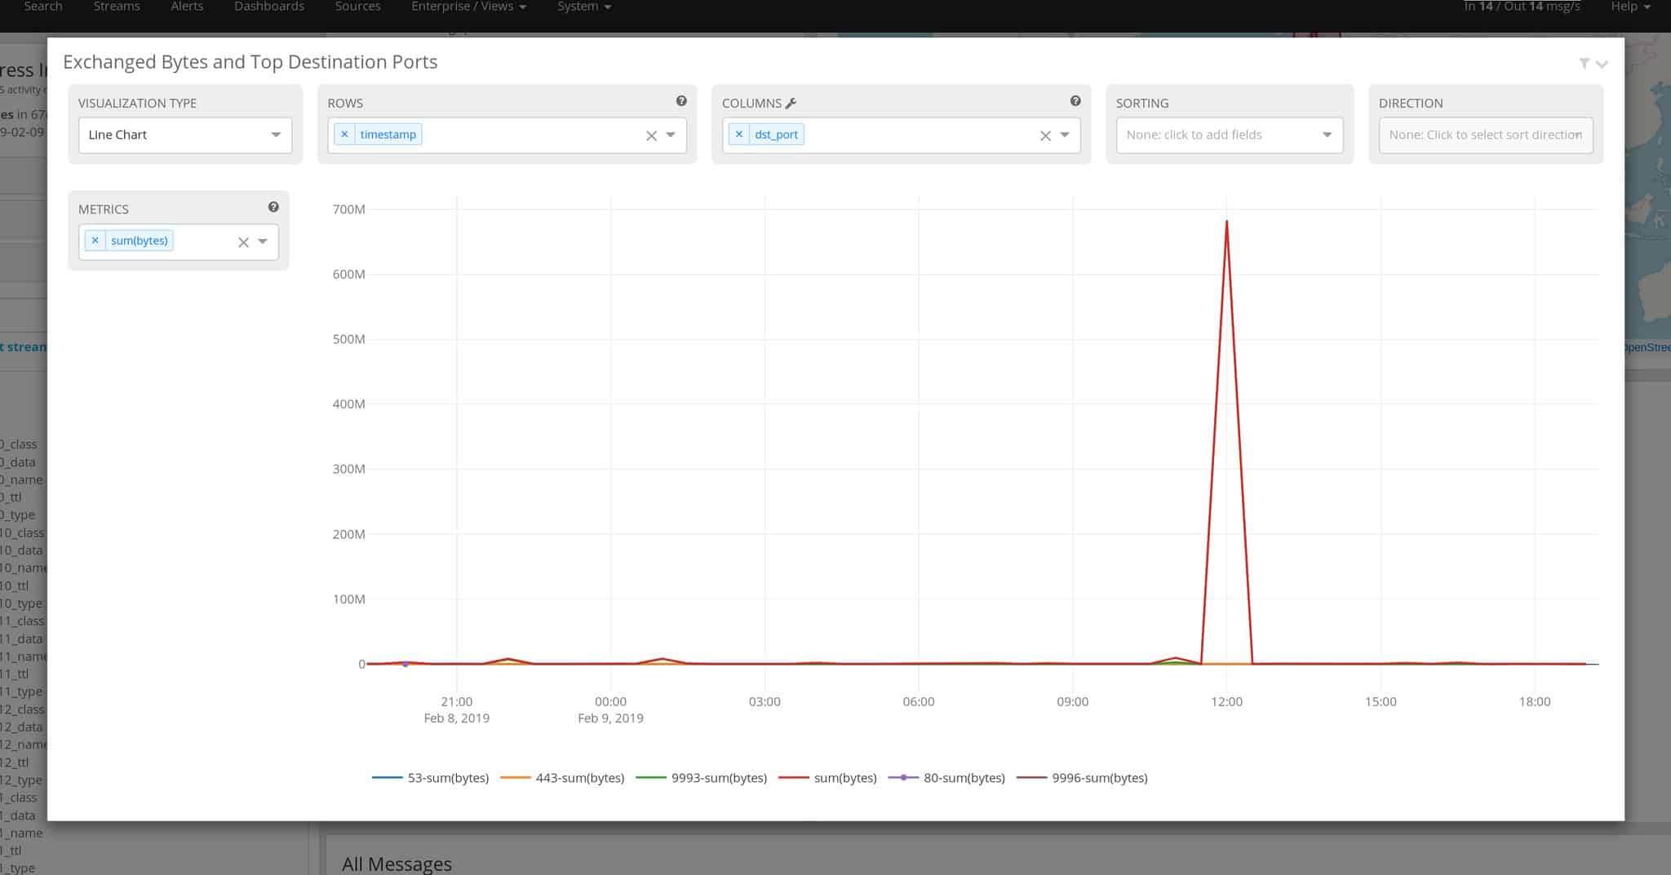The height and width of the screenshot is (875, 1671).
Task: Remove the sum(bytes) tag from Metrics
Action: 95,241
